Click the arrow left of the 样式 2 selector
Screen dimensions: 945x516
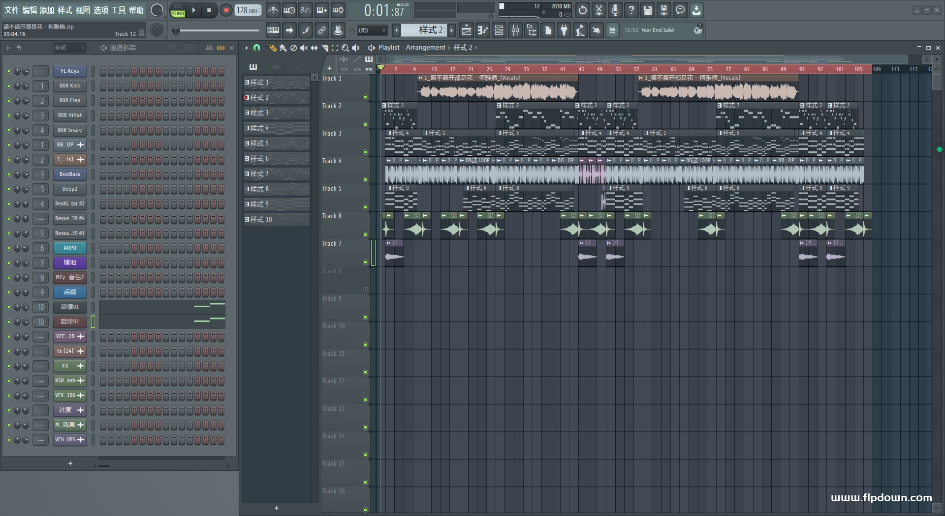point(396,30)
